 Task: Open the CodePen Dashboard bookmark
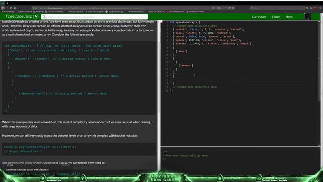(25, 12)
